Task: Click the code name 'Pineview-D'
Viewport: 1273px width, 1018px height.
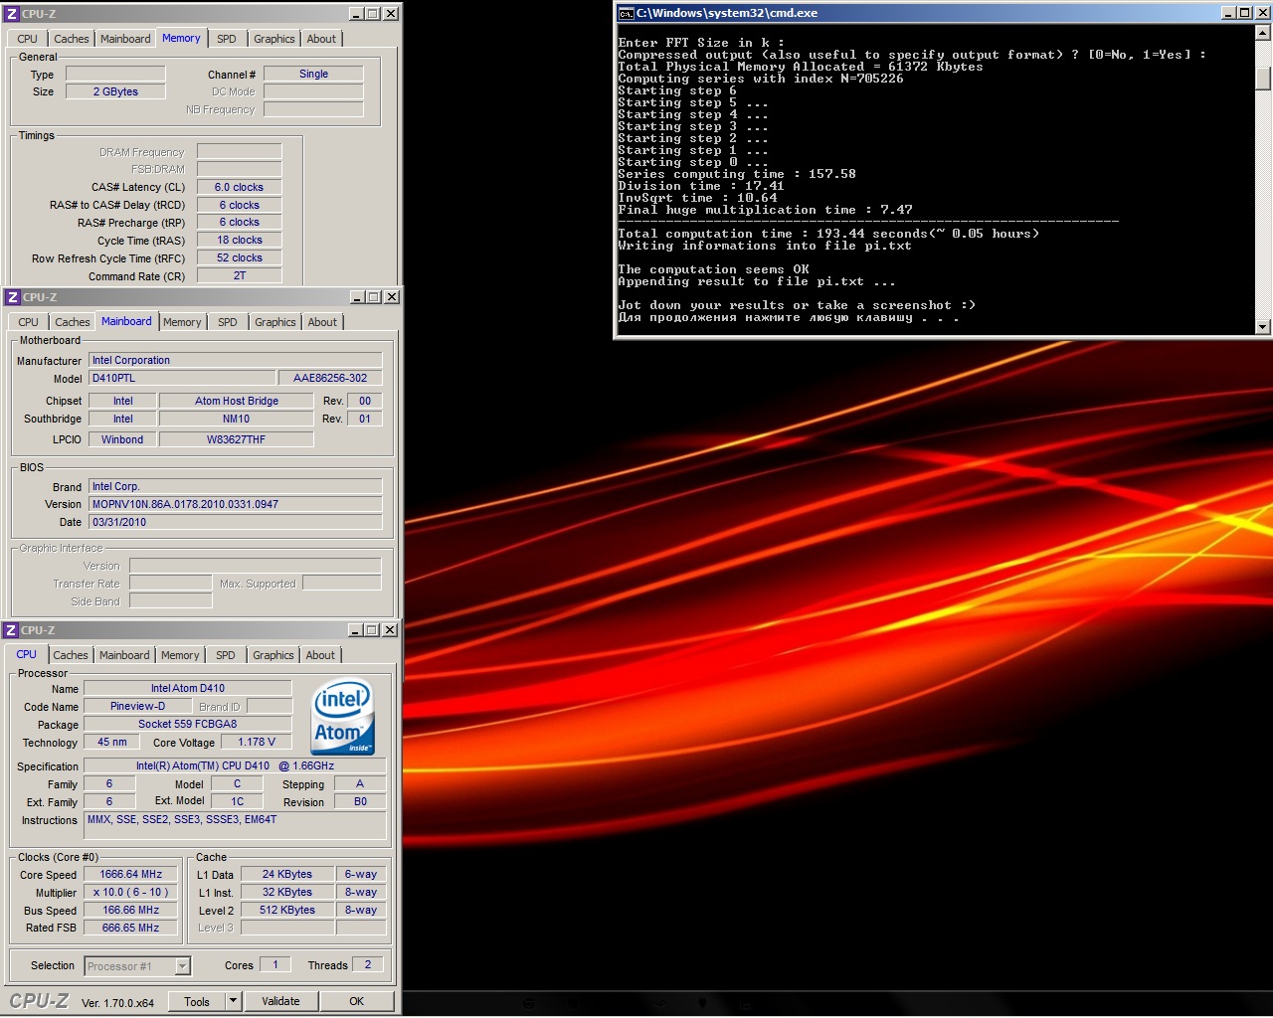Action: (138, 706)
